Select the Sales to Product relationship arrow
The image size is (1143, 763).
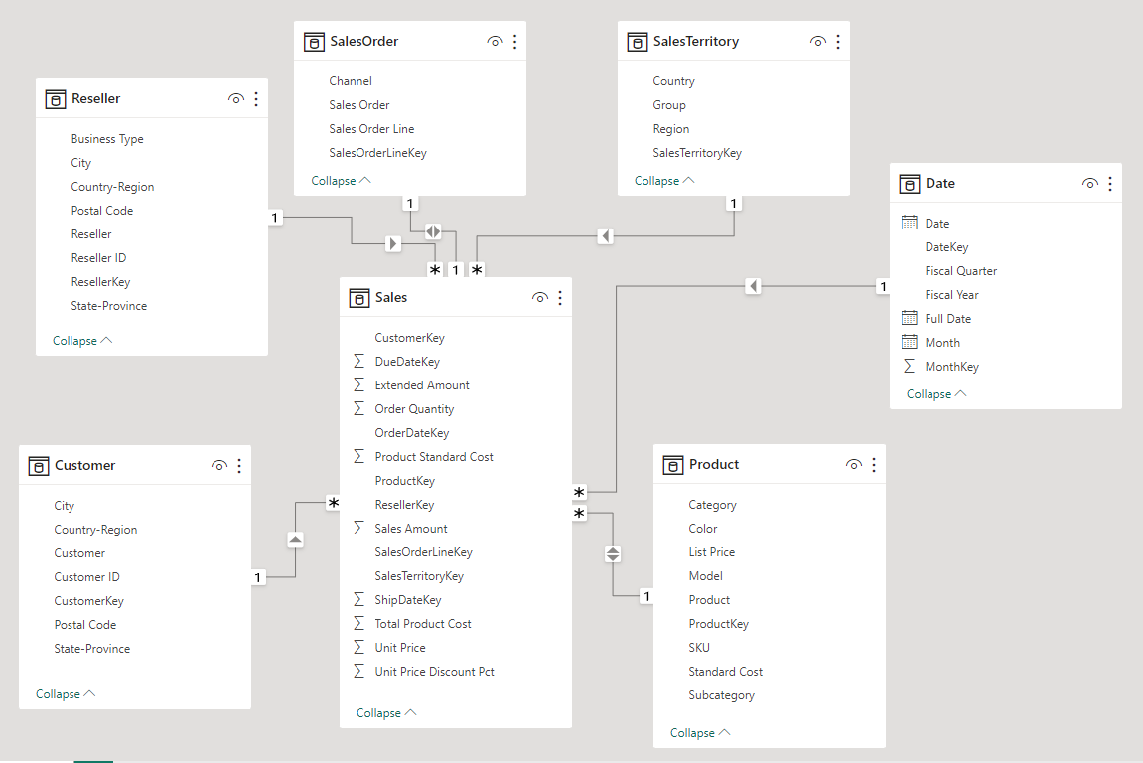(x=613, y=554)
